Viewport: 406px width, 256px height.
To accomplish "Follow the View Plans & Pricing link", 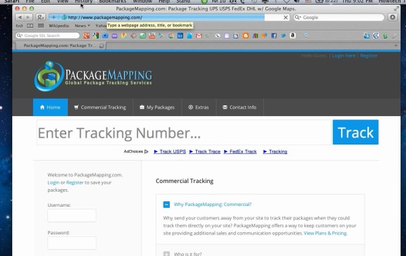I will [325, 233].
